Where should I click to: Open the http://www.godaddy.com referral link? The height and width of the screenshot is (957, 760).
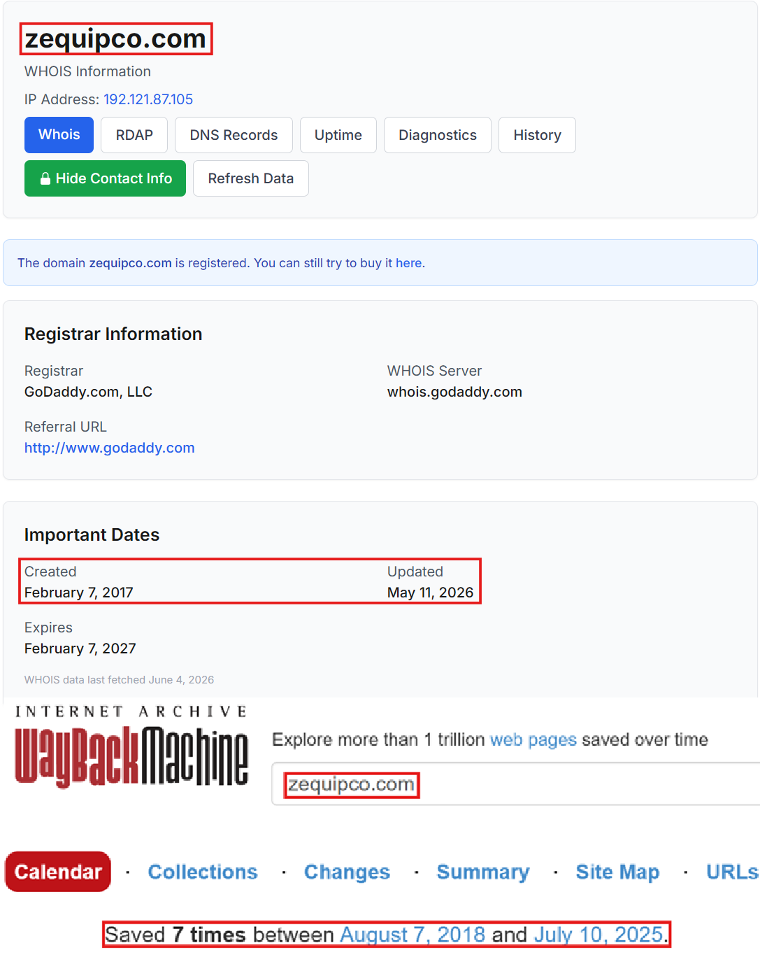tap(110, 448)
